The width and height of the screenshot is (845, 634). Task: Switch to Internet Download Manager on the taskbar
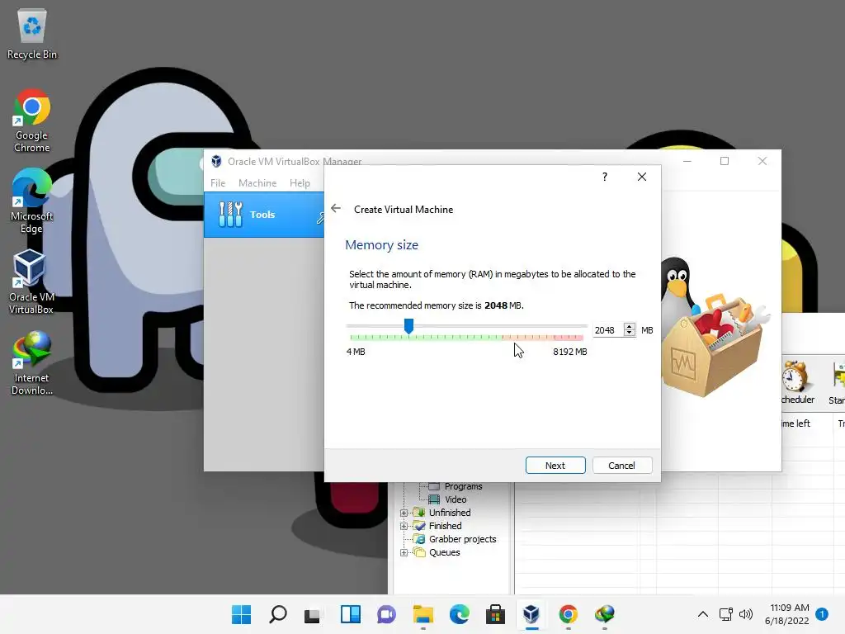(605, 614)
